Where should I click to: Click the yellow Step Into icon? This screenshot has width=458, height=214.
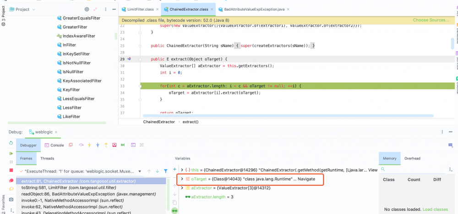(x=90, y=145)
